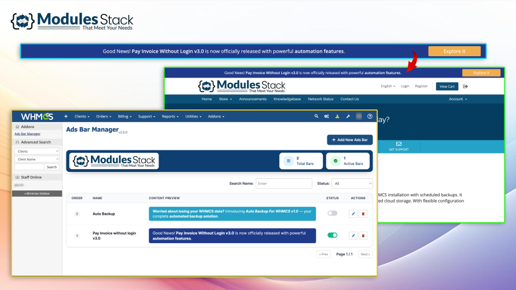Disable the Pay Invoice without login toggle
The width and height of the screenshot is (516, 290).
[333, 235]
